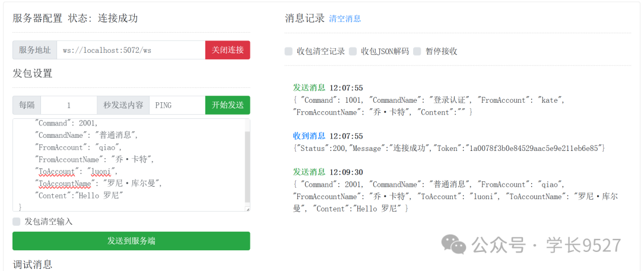This screenshot has height=271, width=641.
Task: Click the 服务地址 label beside address field
Action: pos(34,50)
